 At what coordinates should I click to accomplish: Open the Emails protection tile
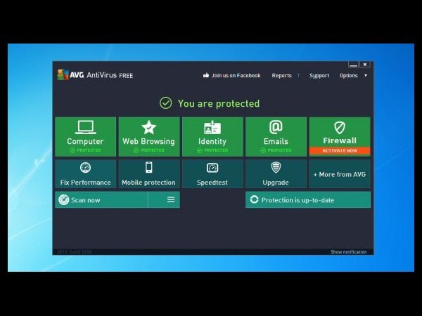tap(276, 136)
